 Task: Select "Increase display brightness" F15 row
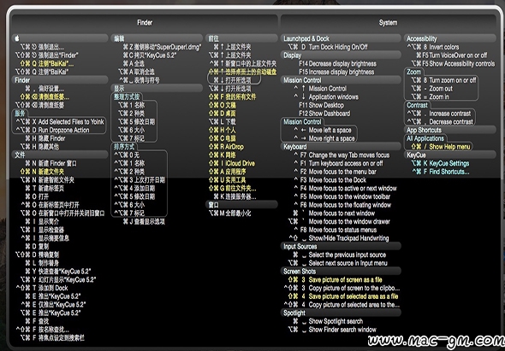tap(336, 72)
